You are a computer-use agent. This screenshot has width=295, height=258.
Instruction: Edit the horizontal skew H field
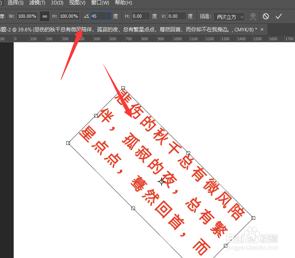pos(141,16)
